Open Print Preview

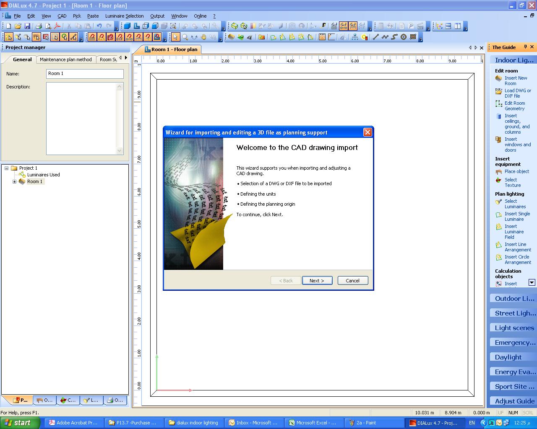click(48, 26)
